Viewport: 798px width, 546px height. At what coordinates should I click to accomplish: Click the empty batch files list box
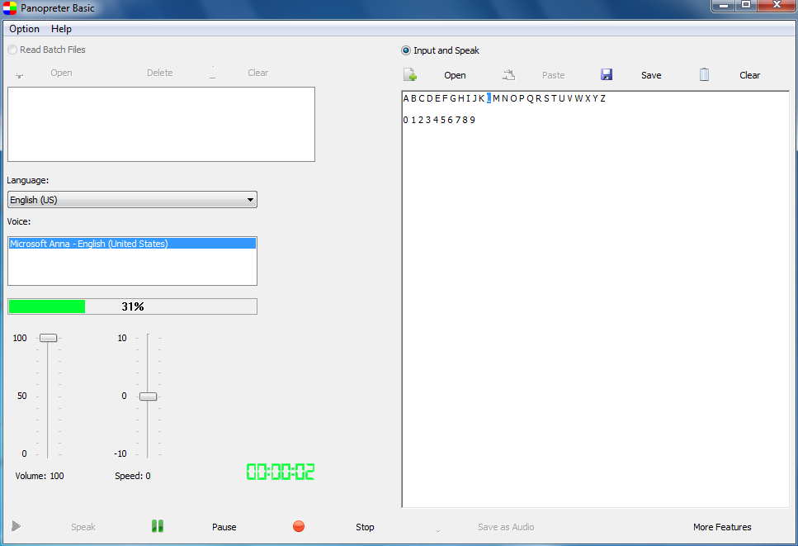tap(161, 124)
